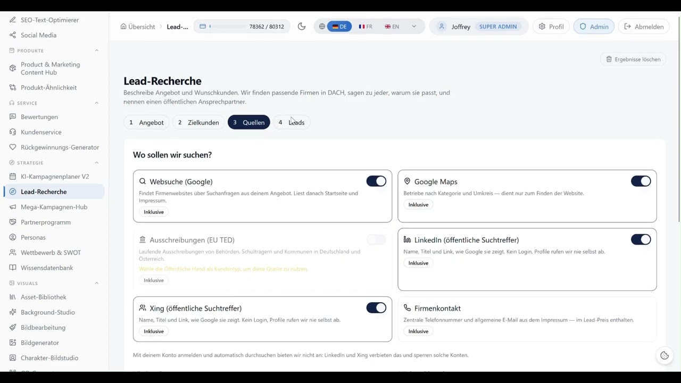Collapse the SERVICE sidebar section
Viewport: 681px width, 383px height.
[x=96, y=103]
